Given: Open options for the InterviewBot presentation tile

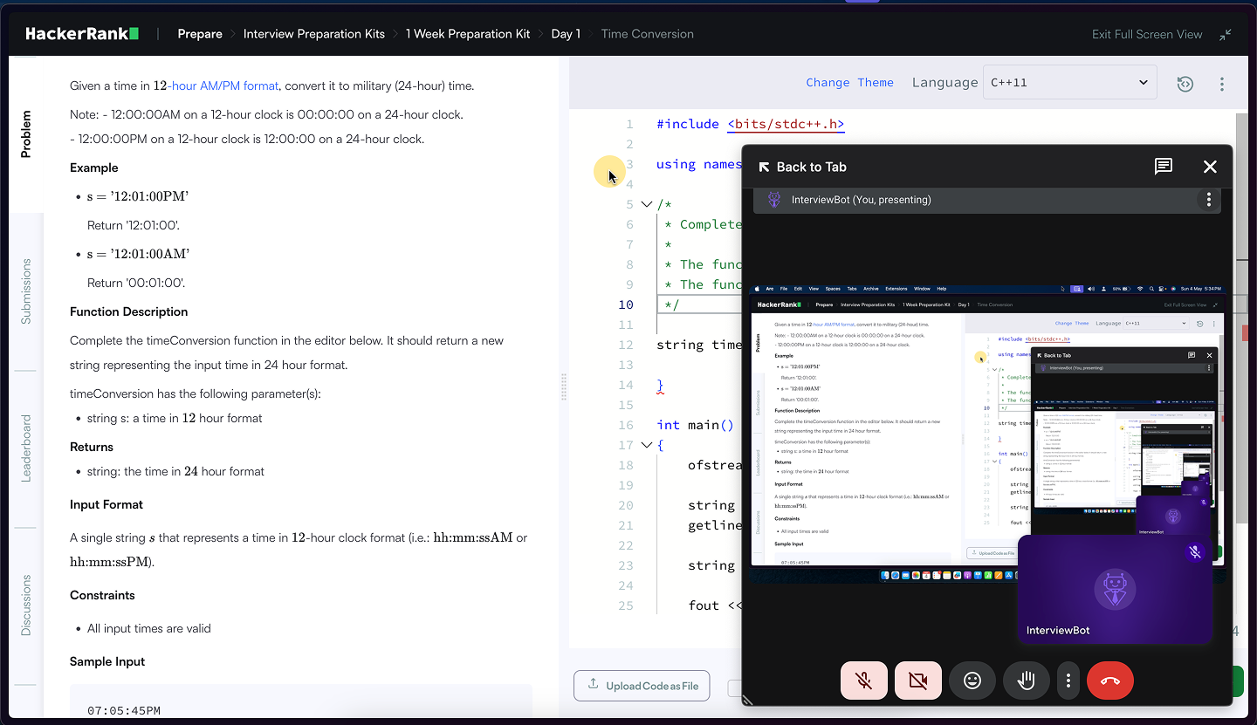Looking at the screenshot, I should pos(1208,199).
